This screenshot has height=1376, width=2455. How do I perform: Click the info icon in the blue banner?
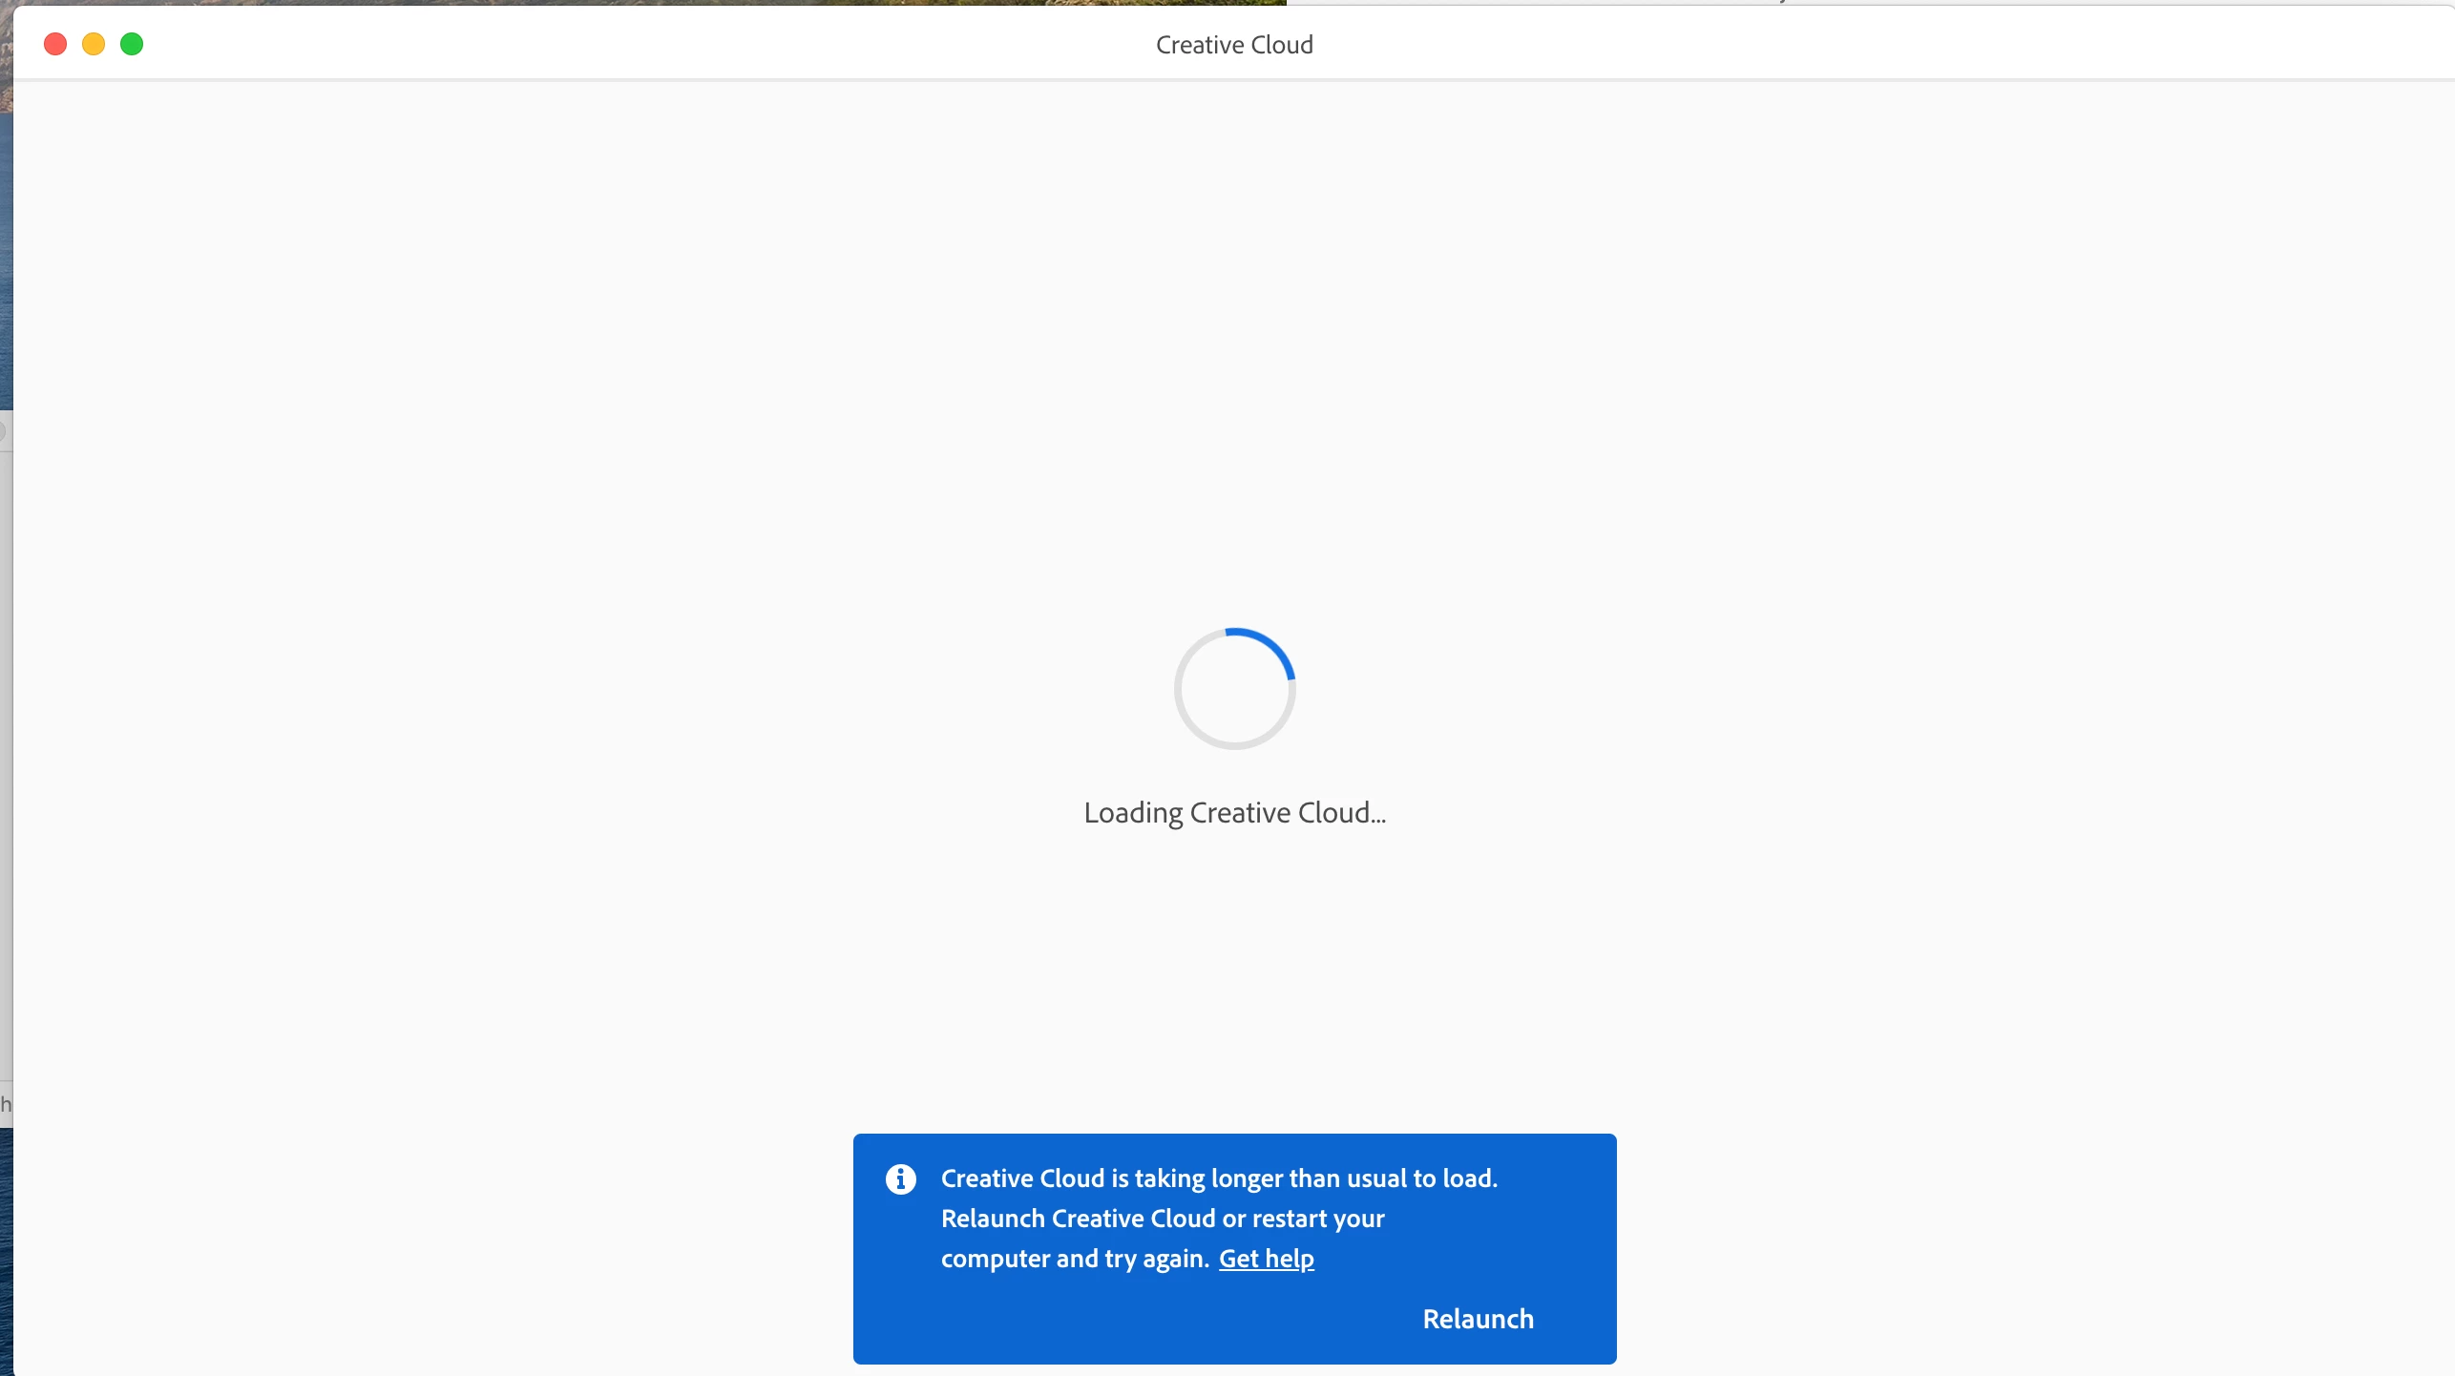tap(900, 1179)
